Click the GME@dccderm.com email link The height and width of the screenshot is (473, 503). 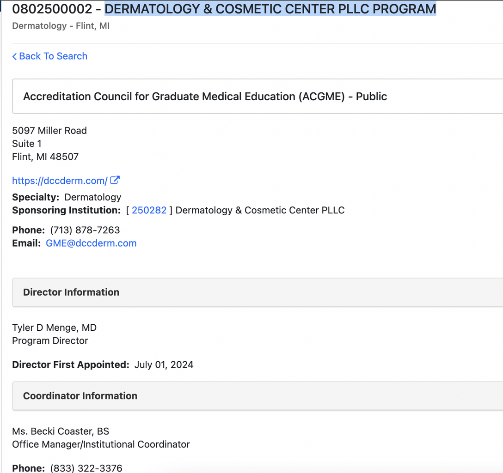click(91, 243)
